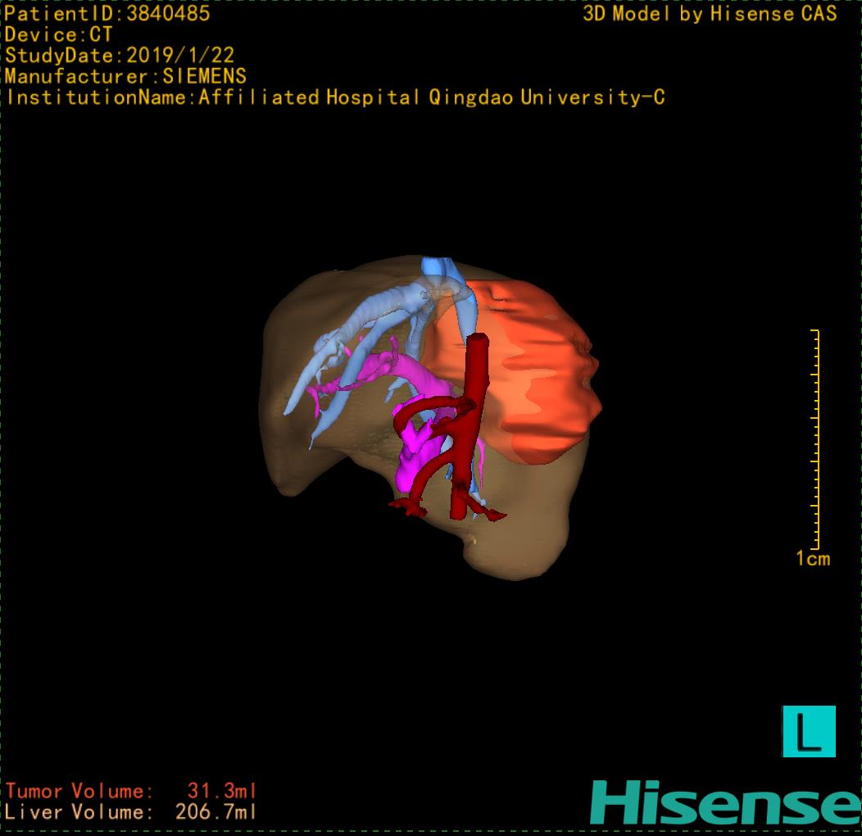Image resolution: width=862 pixels, height=836 pixels.
Task: Click the 206.7ml liver volume value
Action: point(215,813)
